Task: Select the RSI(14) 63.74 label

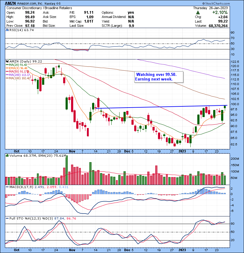Action: click(x=21, y=30)
